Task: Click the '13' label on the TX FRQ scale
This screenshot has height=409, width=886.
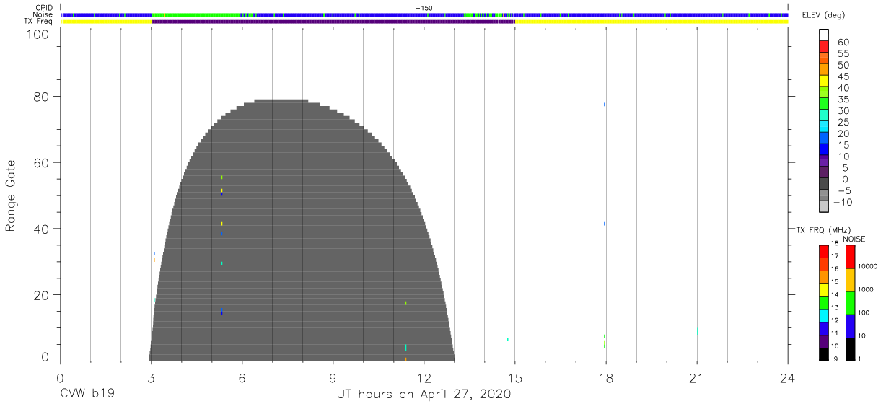Action: (x=834, y=308)
